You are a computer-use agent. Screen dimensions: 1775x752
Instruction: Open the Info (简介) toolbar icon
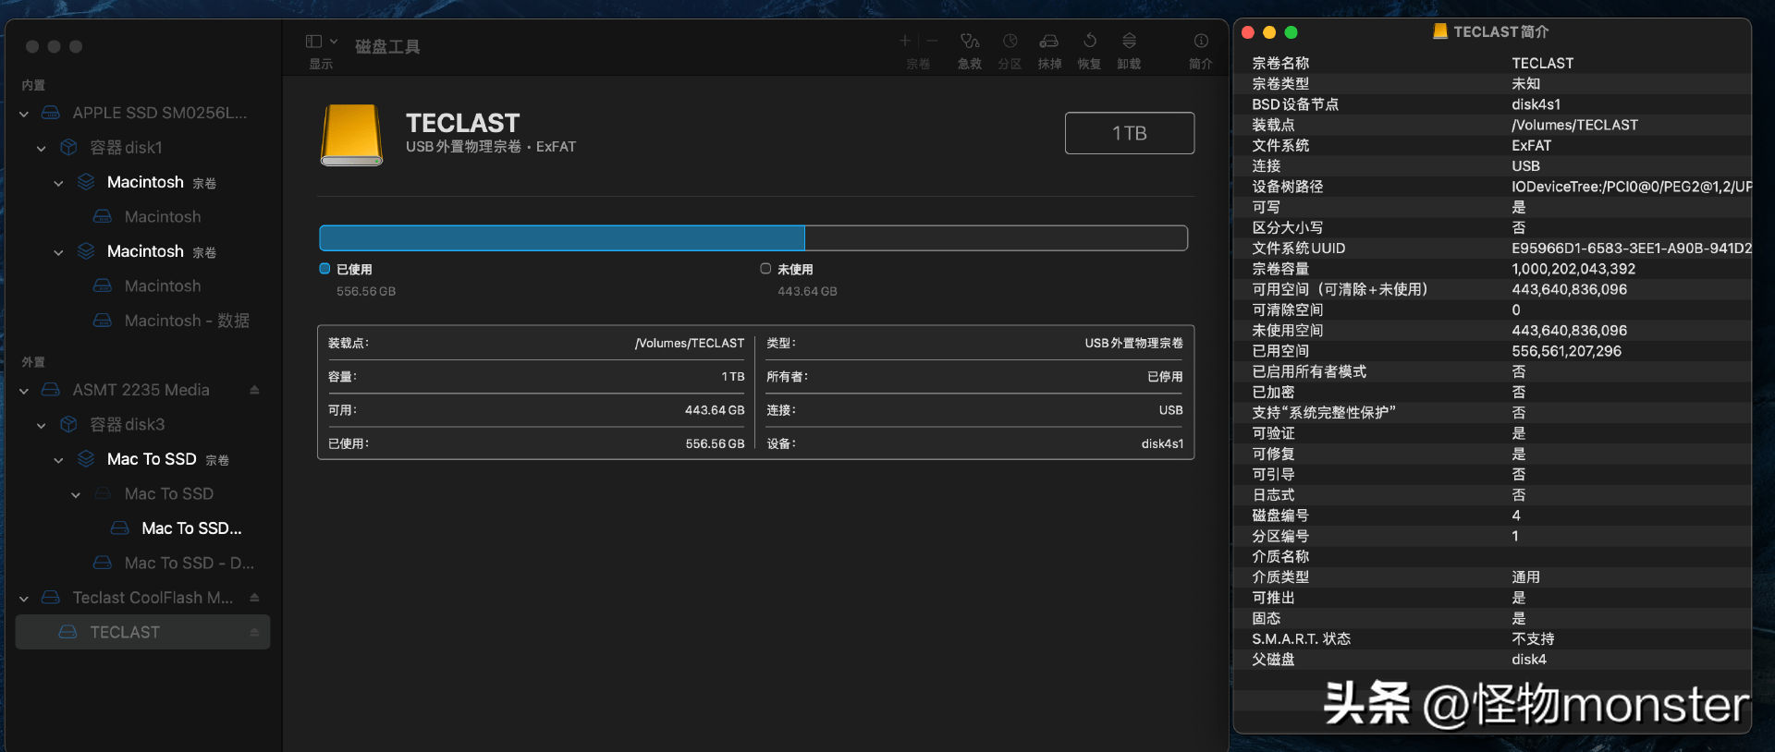click(1201, 41)
